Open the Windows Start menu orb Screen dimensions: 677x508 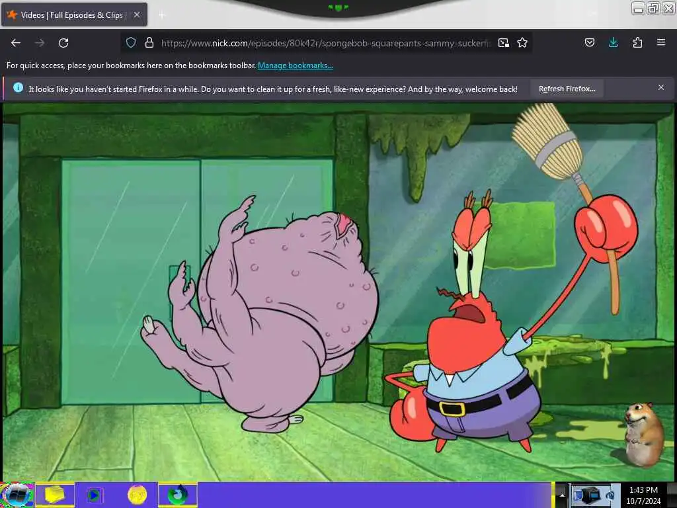[17, 495]
